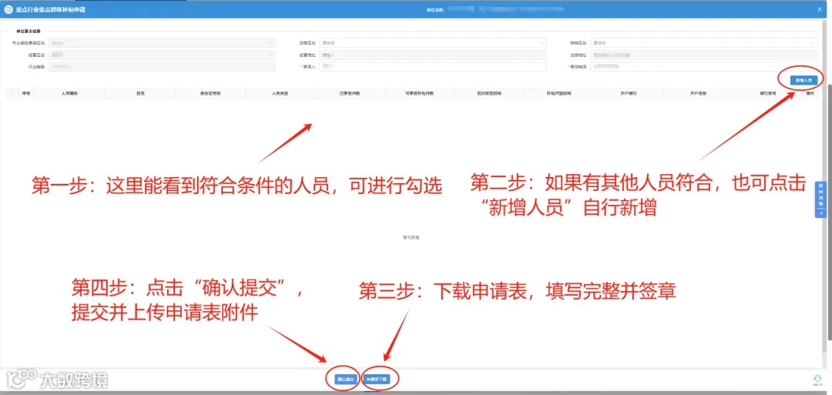Click the 开户银行 column header
The image size is (832, 395).
click(x=629, y=93)
